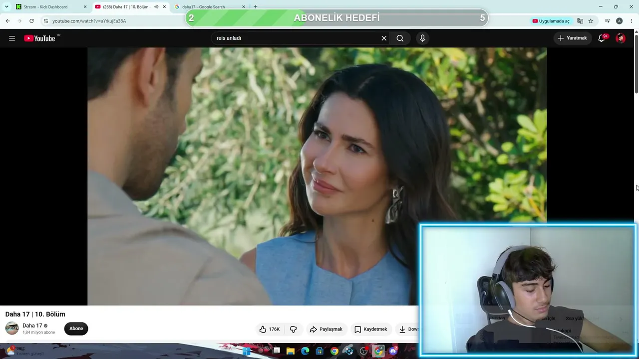The image size is (639, 359).
Task: Open in app via Uygulamada aç
Action: [x=551, y=21]
